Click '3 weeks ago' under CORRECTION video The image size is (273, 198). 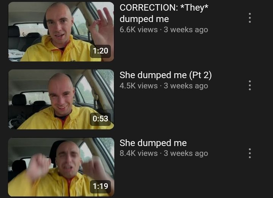[186, 30]
